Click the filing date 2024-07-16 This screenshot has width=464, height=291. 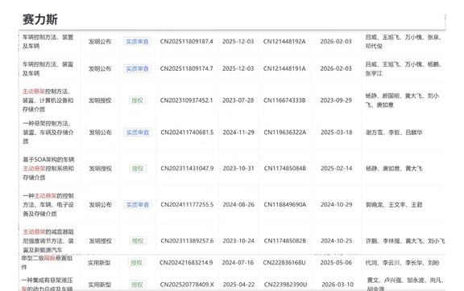pos(238,263)
